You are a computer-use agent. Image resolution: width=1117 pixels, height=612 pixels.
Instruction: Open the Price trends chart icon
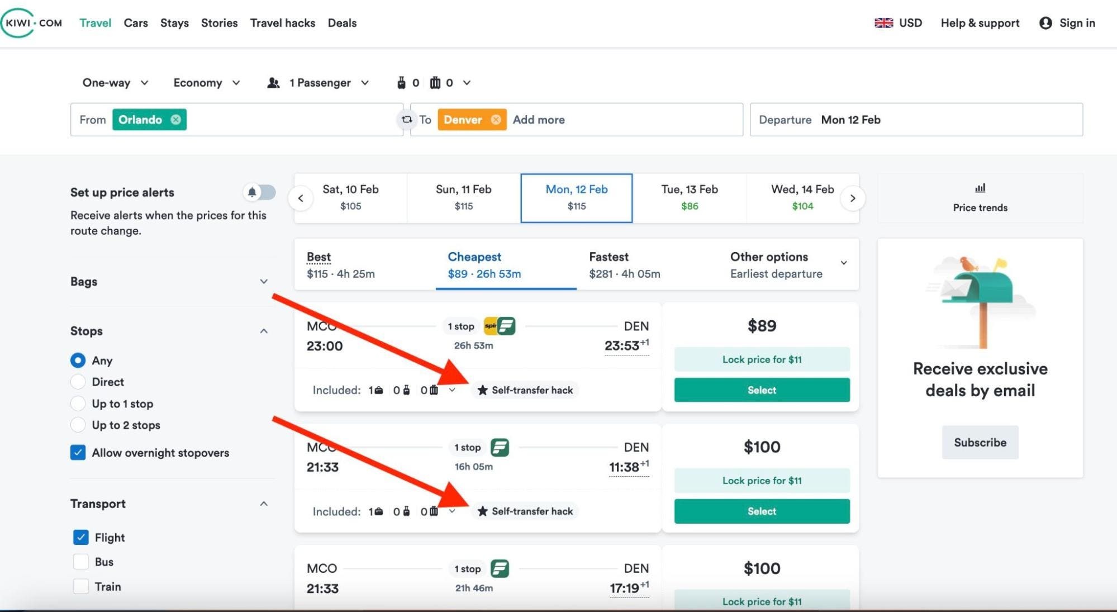[x=980, y=188]
